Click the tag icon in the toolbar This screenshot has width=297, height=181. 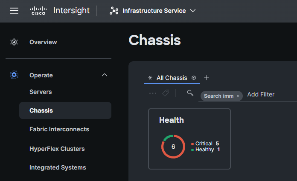166,93
